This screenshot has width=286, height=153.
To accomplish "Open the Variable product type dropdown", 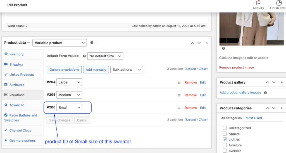I will click(x=59, y=43).
